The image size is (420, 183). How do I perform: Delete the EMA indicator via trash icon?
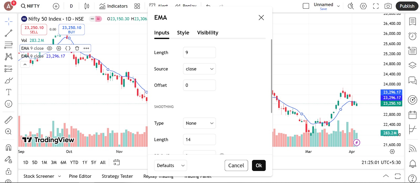coord(77,48)
